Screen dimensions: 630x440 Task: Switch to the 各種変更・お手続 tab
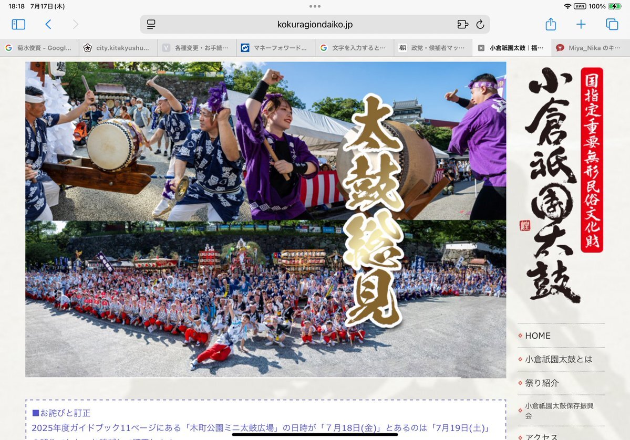coord(197,48)
